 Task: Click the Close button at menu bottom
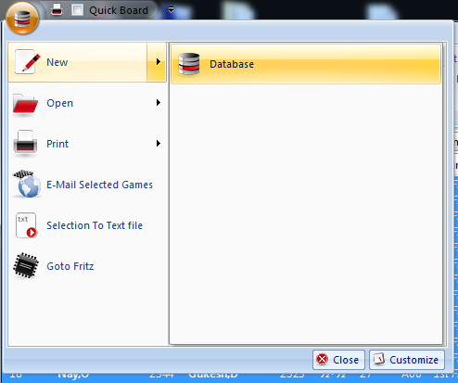(x=338, y=360)
